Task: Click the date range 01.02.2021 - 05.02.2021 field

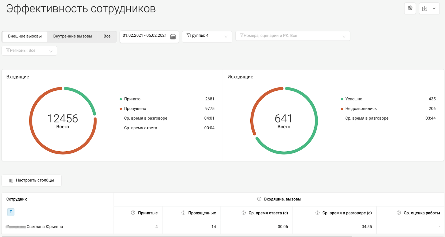Action: tap(145, 36)
